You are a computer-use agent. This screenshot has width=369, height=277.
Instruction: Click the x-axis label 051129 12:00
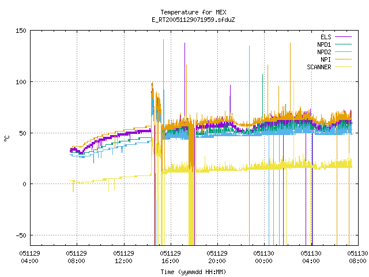pyautogui.click(x=123, y=257)
